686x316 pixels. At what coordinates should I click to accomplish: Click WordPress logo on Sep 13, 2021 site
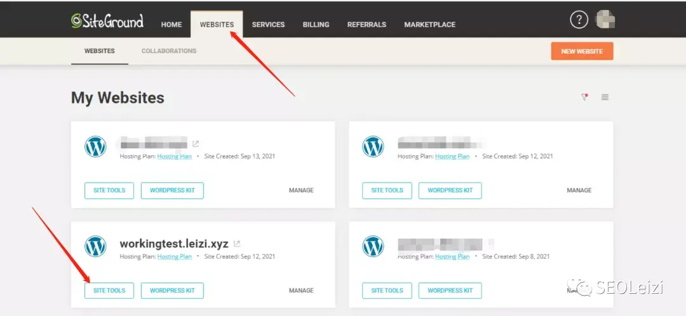(95, 147)
